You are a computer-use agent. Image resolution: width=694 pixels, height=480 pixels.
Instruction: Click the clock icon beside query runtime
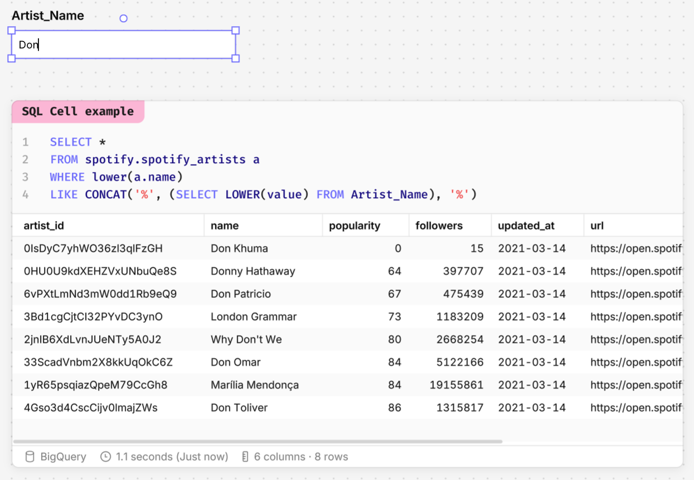click(105, 457)
